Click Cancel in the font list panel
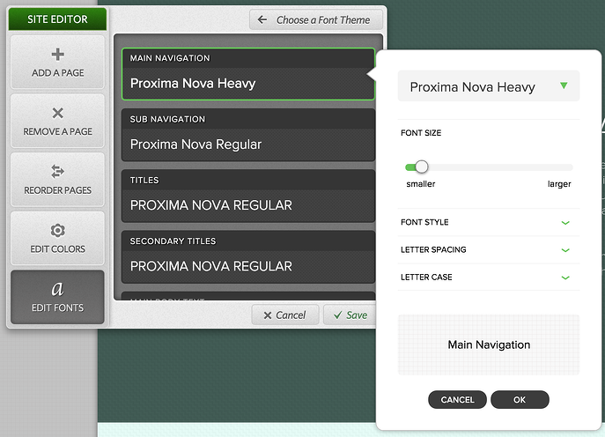605x437 pixels. coord(285,315)
